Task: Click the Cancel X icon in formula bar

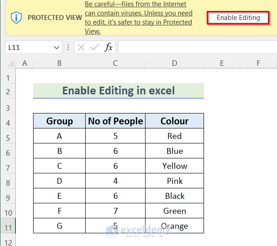Action: coord(81,47)
